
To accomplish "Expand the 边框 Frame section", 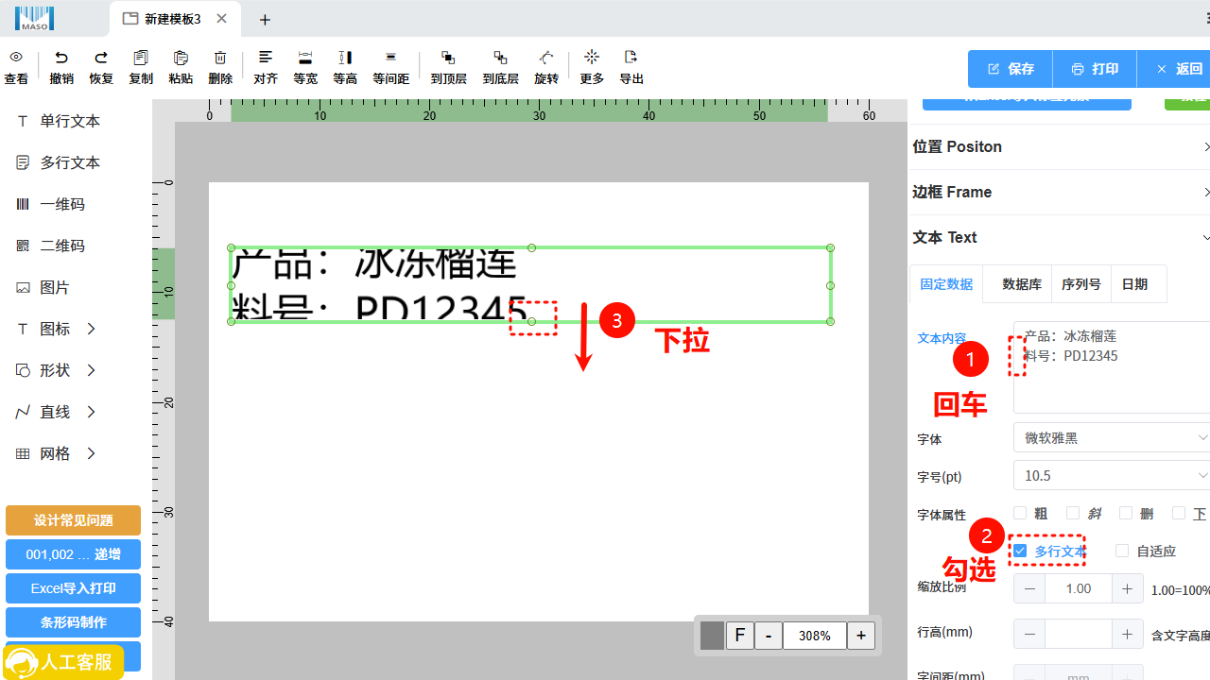I will pos(1059,193).
